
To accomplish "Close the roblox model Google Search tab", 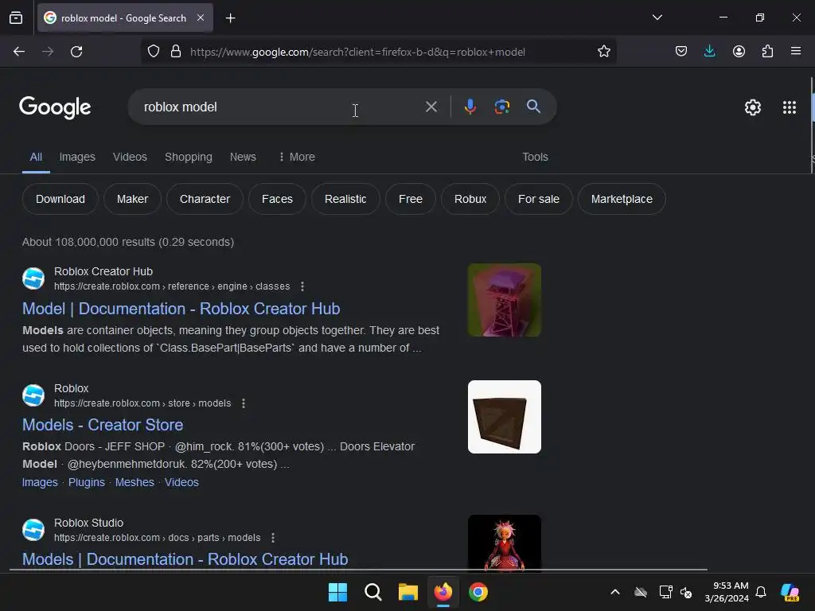I will pos(201,18).
